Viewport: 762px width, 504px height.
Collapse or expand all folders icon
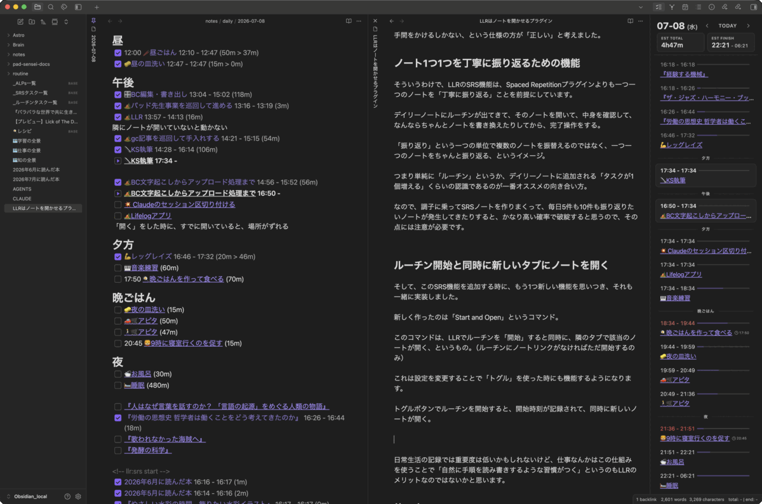pyautogui.click(x=66, y=22)
